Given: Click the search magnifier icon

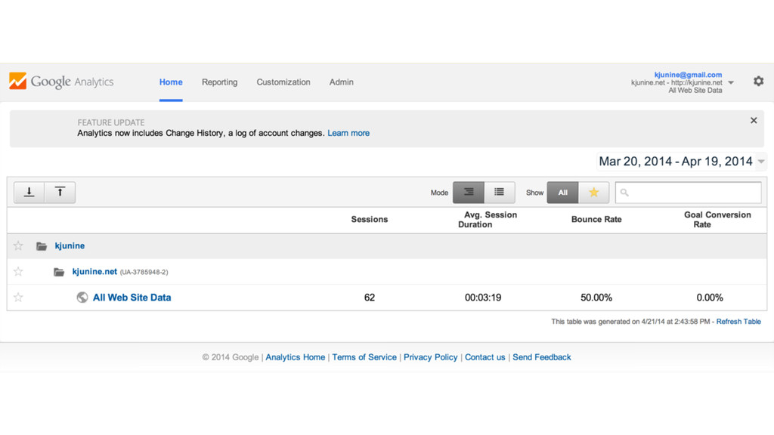Looking at the screenshot, I should point(624,193).
